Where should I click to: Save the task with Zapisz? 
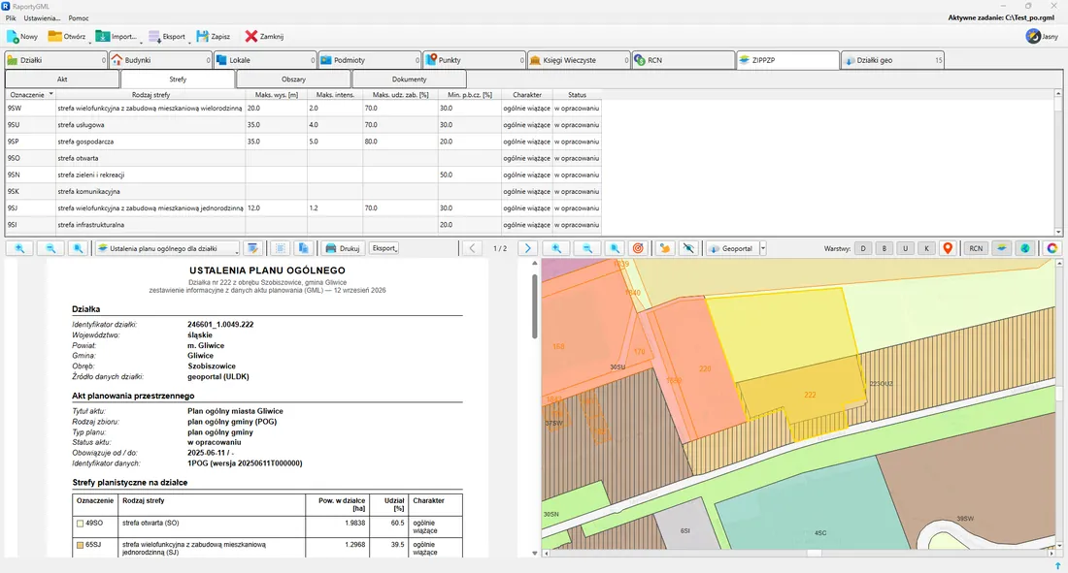[214, 37]
